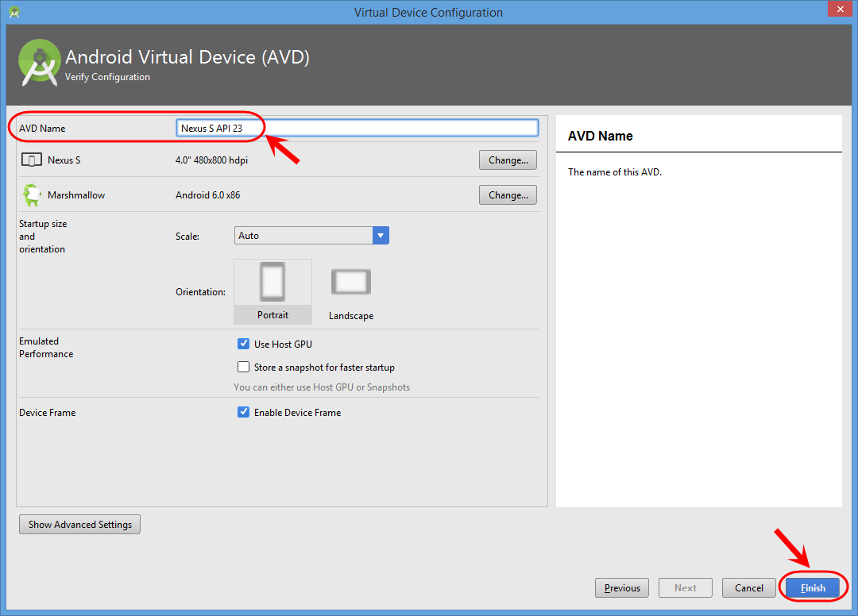This screenshot has height=616, width=858.
Task: Enable Store a snapshot for faster startup
Action: tap(244, 367)
